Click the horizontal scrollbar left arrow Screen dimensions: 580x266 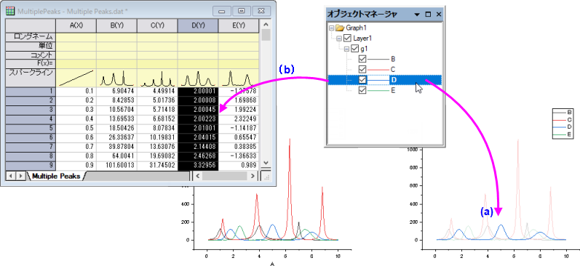click(197, 176)
